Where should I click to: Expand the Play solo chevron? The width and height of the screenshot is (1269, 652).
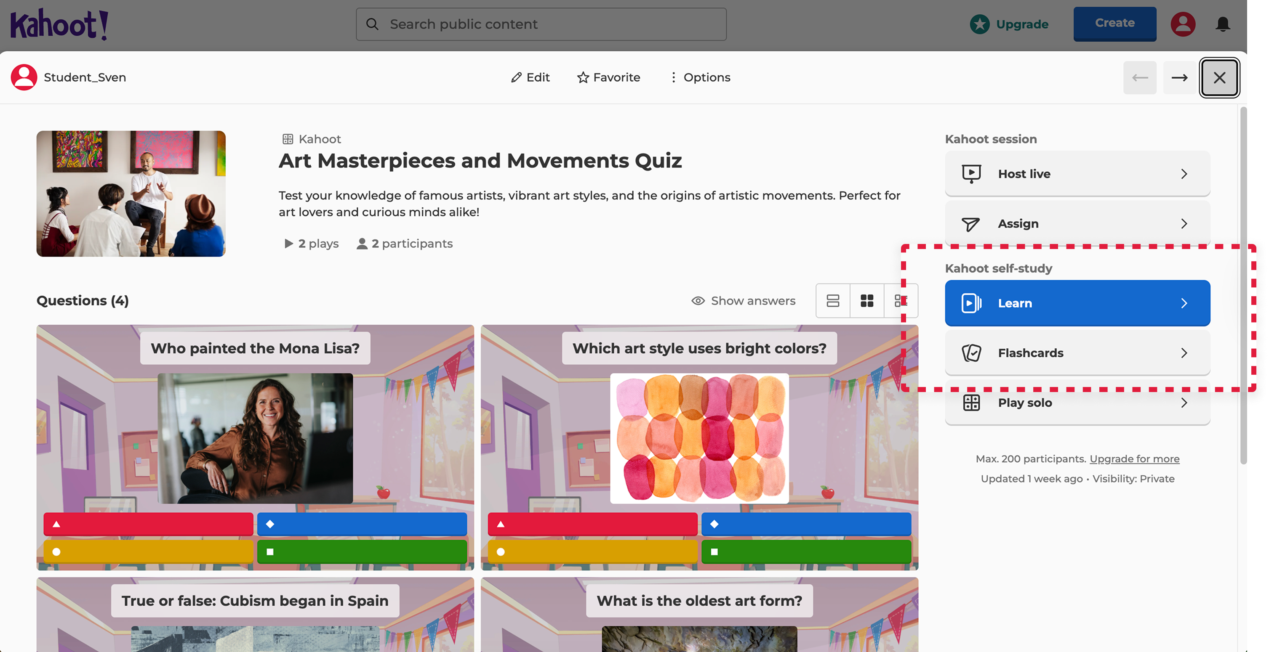1184,403
